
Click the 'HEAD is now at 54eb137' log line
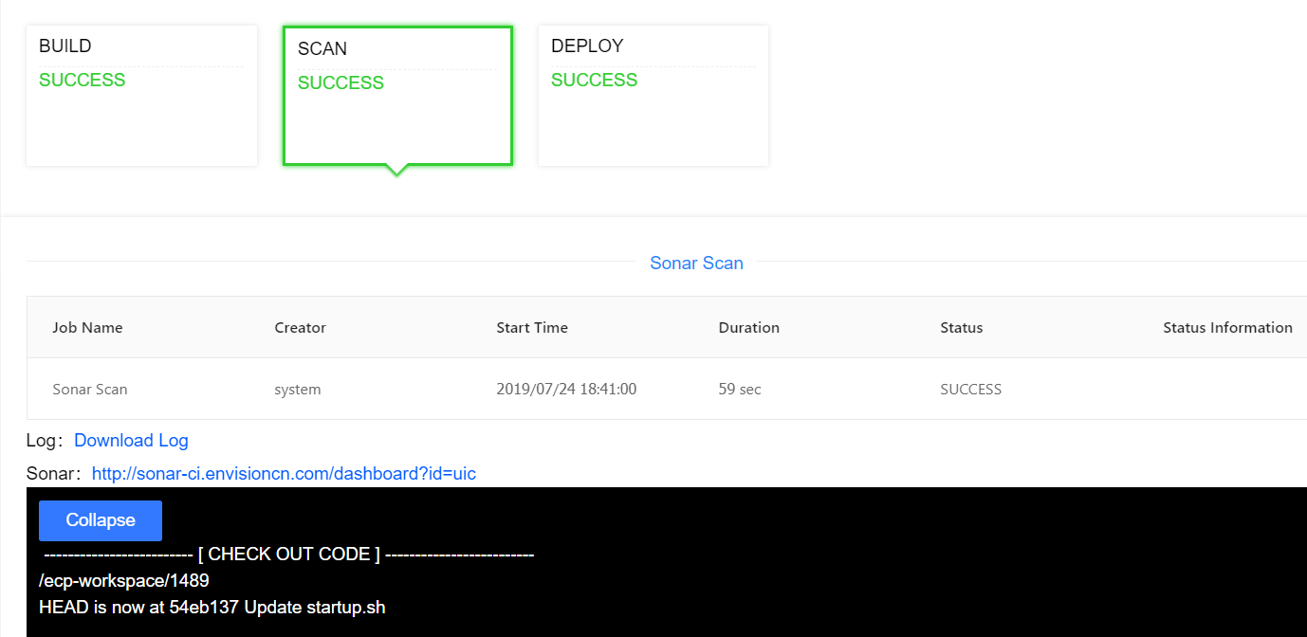[212, 607]
